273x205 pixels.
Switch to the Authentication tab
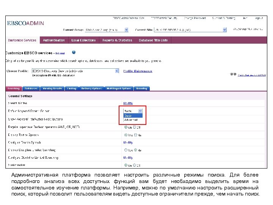pos(54,40)
